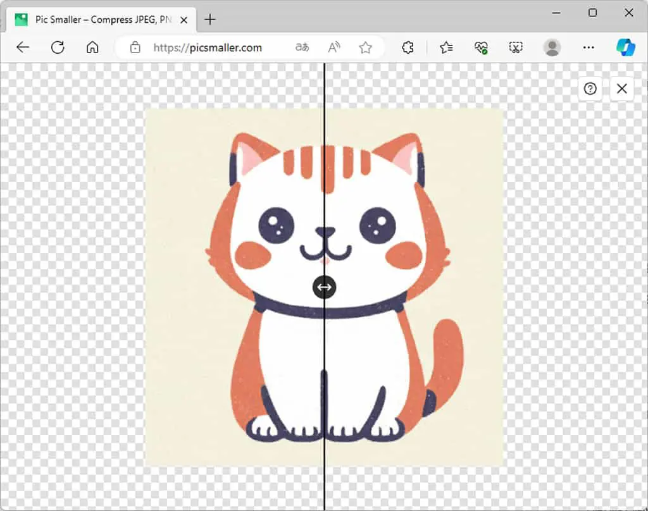648x511 pixels.
Task: Launch the Screenshot capture tool
Action: pyautogui.click(x=516, y=47)
